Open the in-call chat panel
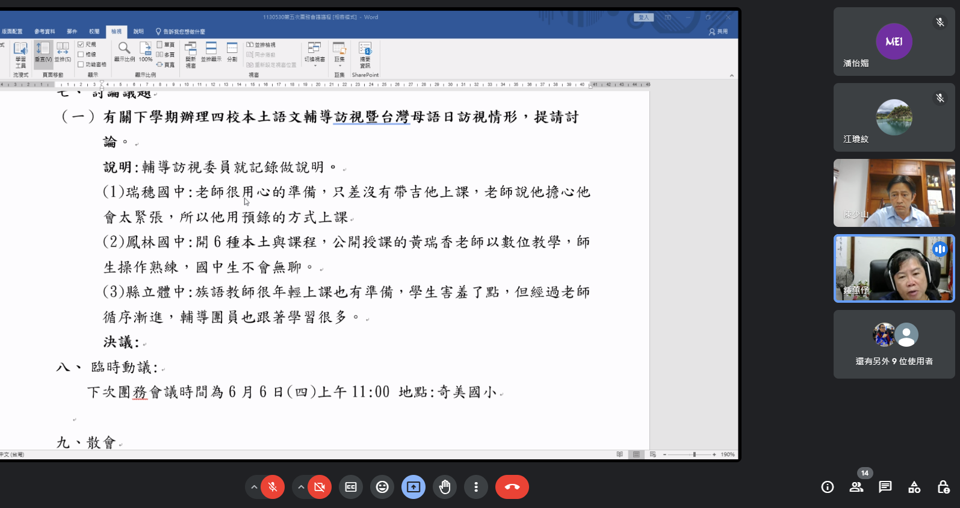This screenshot has width=960, height=508. click(885, 487)
